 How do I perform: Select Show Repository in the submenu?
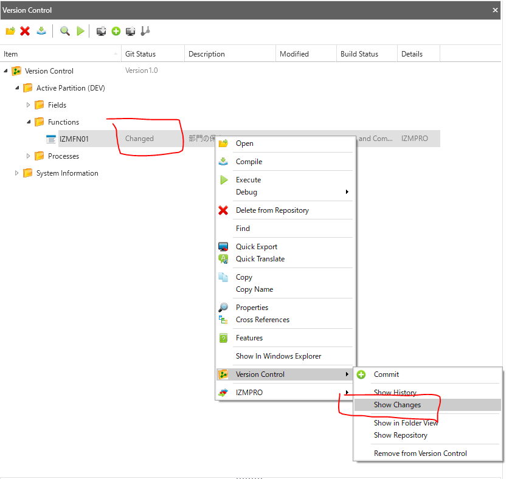pos(427,435)
